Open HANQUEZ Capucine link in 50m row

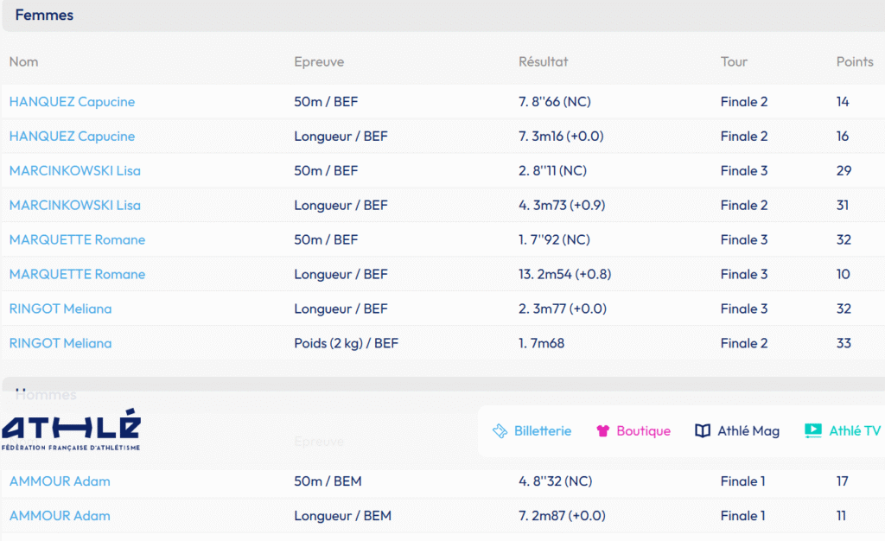[72, 102]
